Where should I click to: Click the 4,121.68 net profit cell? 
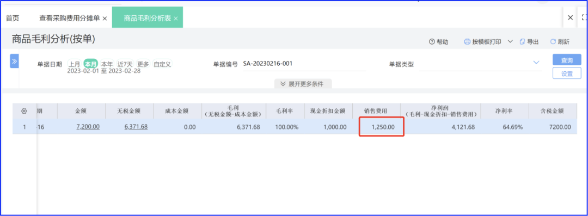[x=440, y=127]
